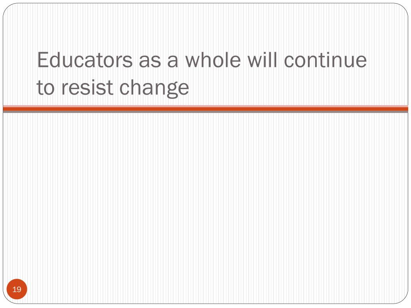Viewport: 411px width, 308px height.
Task: Click the word "will" in the title
Action: click(262, 60)
